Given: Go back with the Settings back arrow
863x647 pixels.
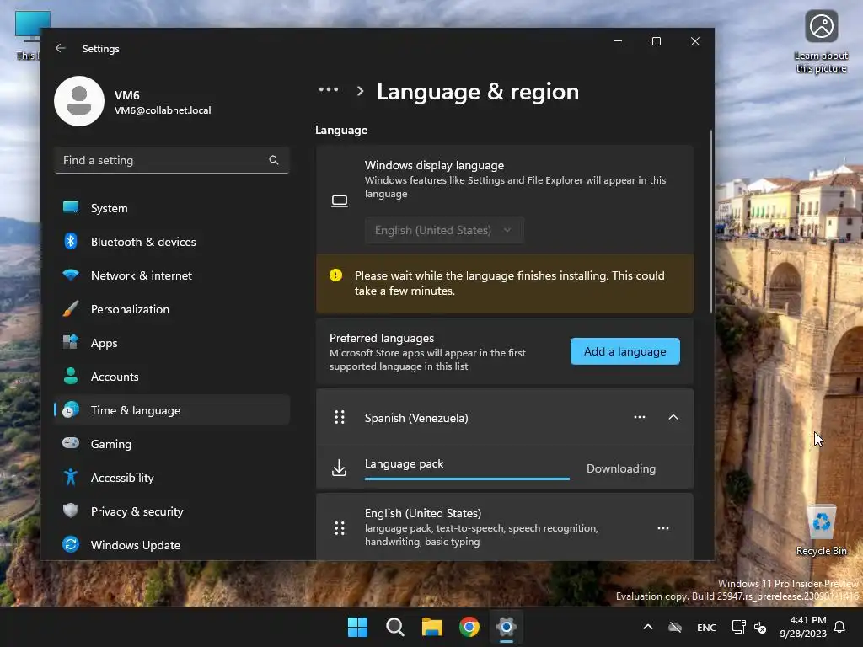Looking at the screenshot, I should coord(61,48).
